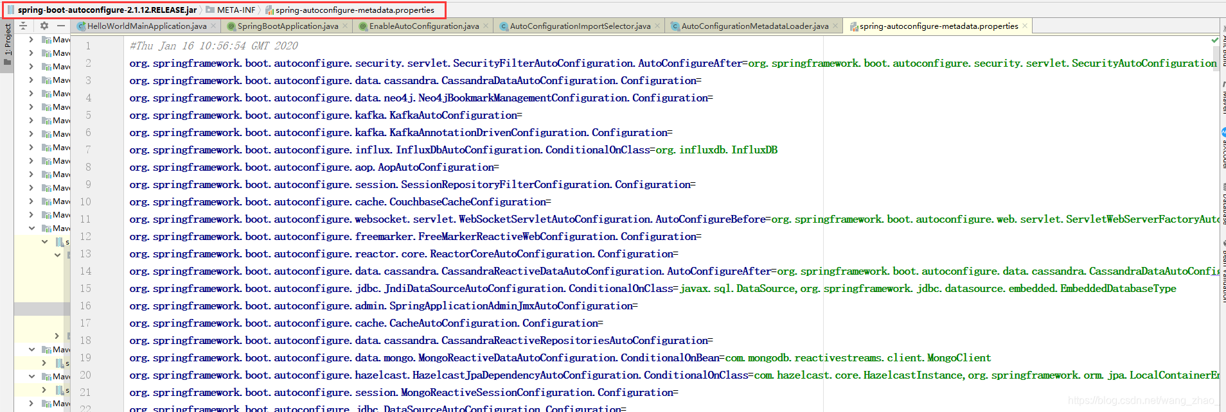This screenshot has height=412, width=1226.
Task: Click KafkaAnnotationDrivenConfiguration.Configuration line
Action: pyautogui.click(x=401, y=132)
